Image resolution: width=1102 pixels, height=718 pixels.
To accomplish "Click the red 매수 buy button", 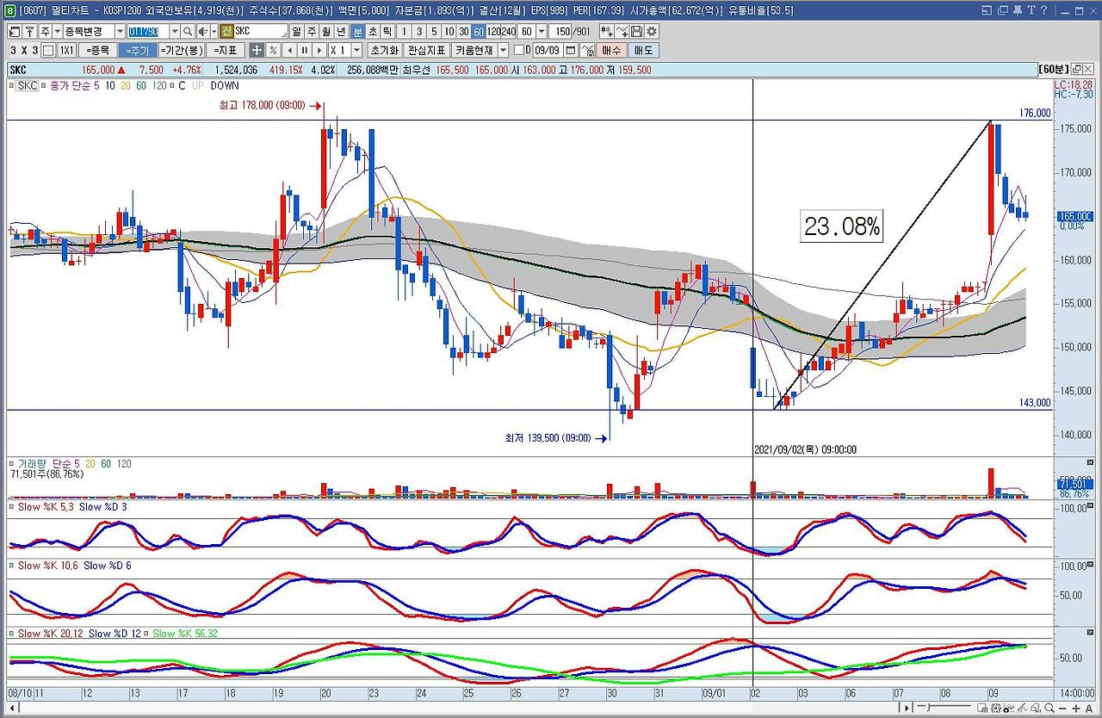I will (x=612, y=50).
